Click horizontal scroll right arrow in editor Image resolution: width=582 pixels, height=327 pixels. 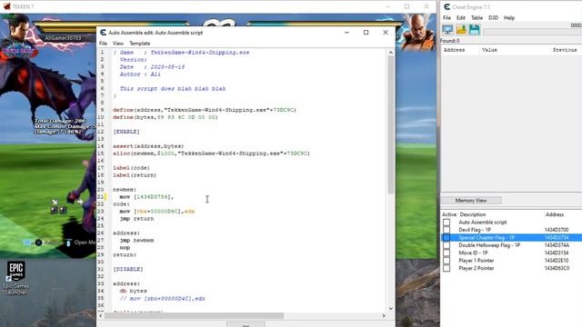pos(384,316)
